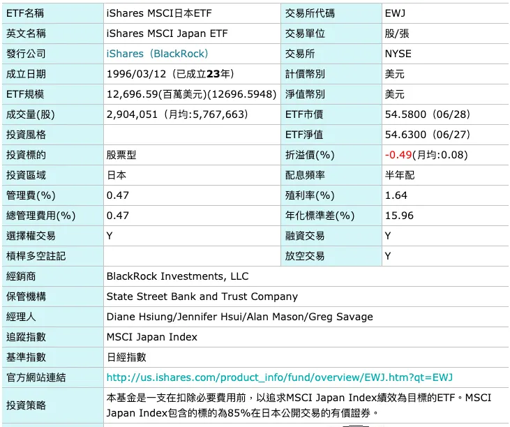The width and height of the screenshot is (510, 427).
Task: Click the trading unit value '股/張'
Action: point(397,33)
